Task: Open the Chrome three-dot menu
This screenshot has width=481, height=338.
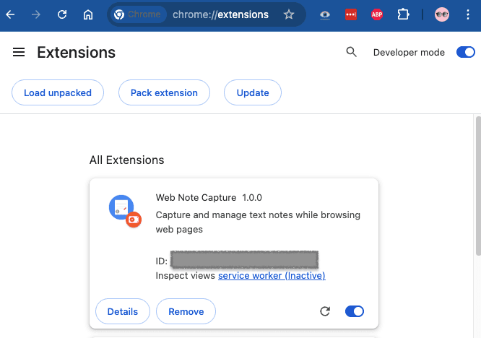Action: click(467, 14)
